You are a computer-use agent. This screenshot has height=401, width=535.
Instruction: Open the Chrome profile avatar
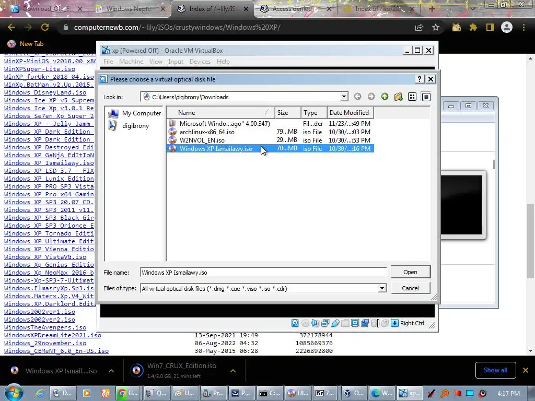click(x=507, y=27)
